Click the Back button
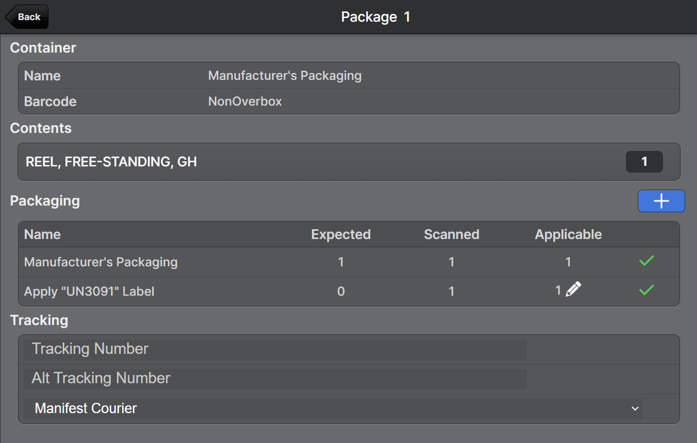The width and height of the screenshot is (697, 443). (x=27, y=17)
